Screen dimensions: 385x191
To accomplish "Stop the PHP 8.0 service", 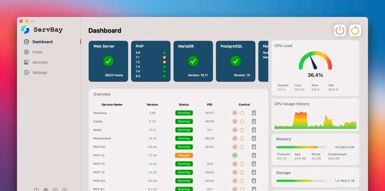I will (x=235, y=180).
